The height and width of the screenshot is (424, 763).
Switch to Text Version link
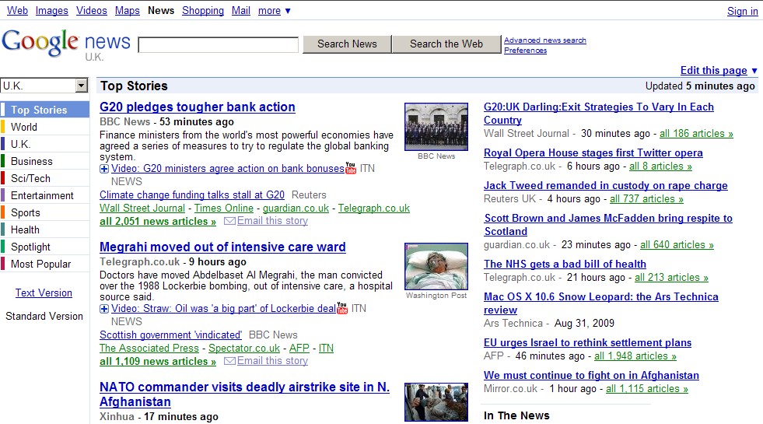[x=44, y=293]
